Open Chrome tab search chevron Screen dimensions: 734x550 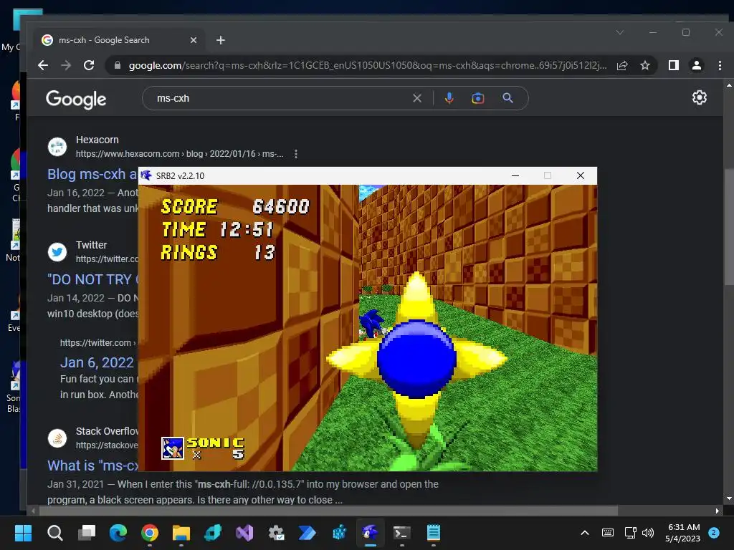pyautogui.click(x=620, y=32)
